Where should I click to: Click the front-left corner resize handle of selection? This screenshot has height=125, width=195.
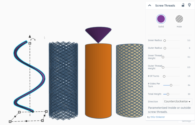pos(10,122)
